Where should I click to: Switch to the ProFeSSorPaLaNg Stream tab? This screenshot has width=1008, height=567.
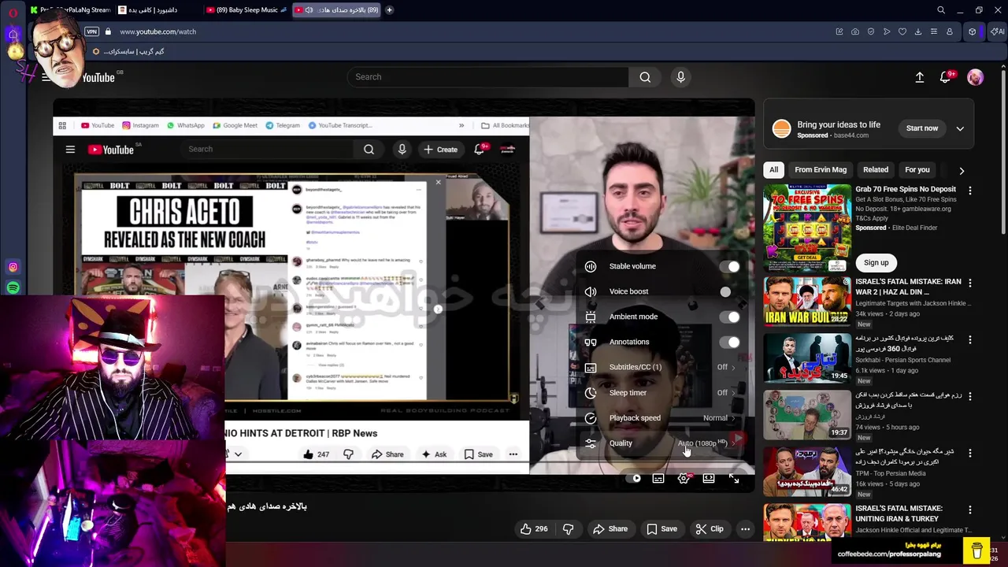coord(71,10)
